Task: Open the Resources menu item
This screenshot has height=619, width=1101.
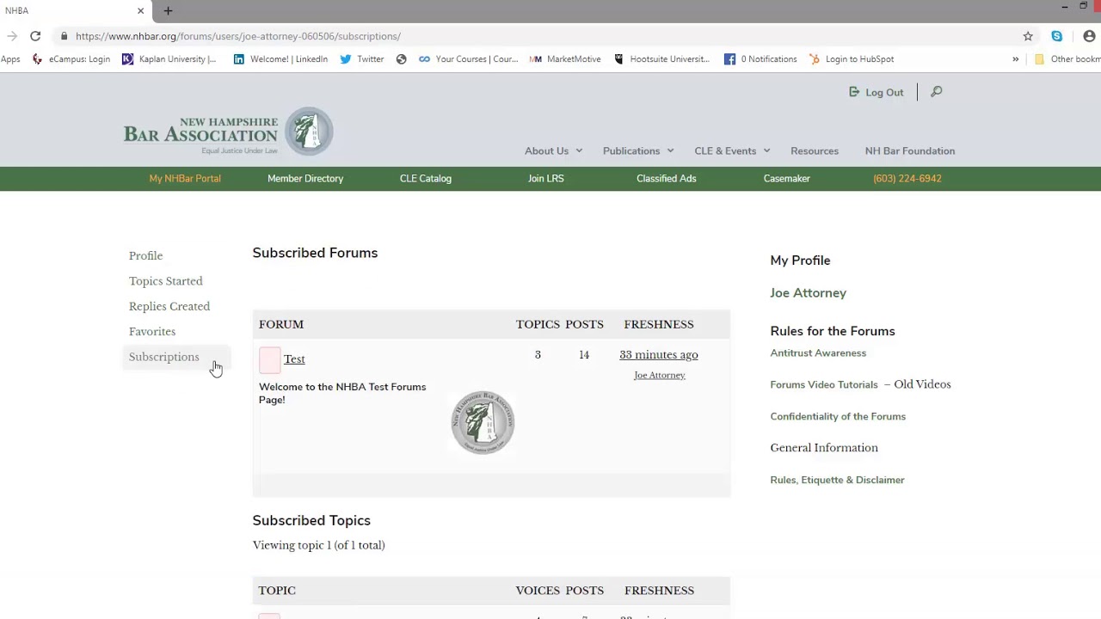Action: [815, 150]
